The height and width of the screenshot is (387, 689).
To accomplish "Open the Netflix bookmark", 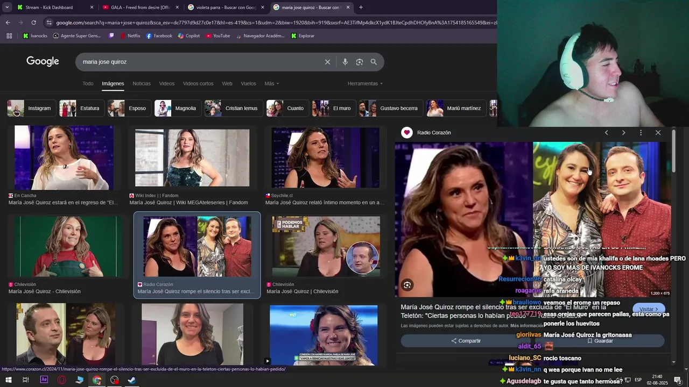I will (130, 36).
